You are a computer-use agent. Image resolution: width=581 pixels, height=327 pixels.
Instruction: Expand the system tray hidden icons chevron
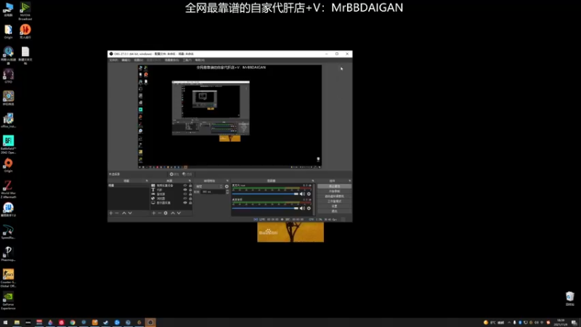click(x=509, y=323)
